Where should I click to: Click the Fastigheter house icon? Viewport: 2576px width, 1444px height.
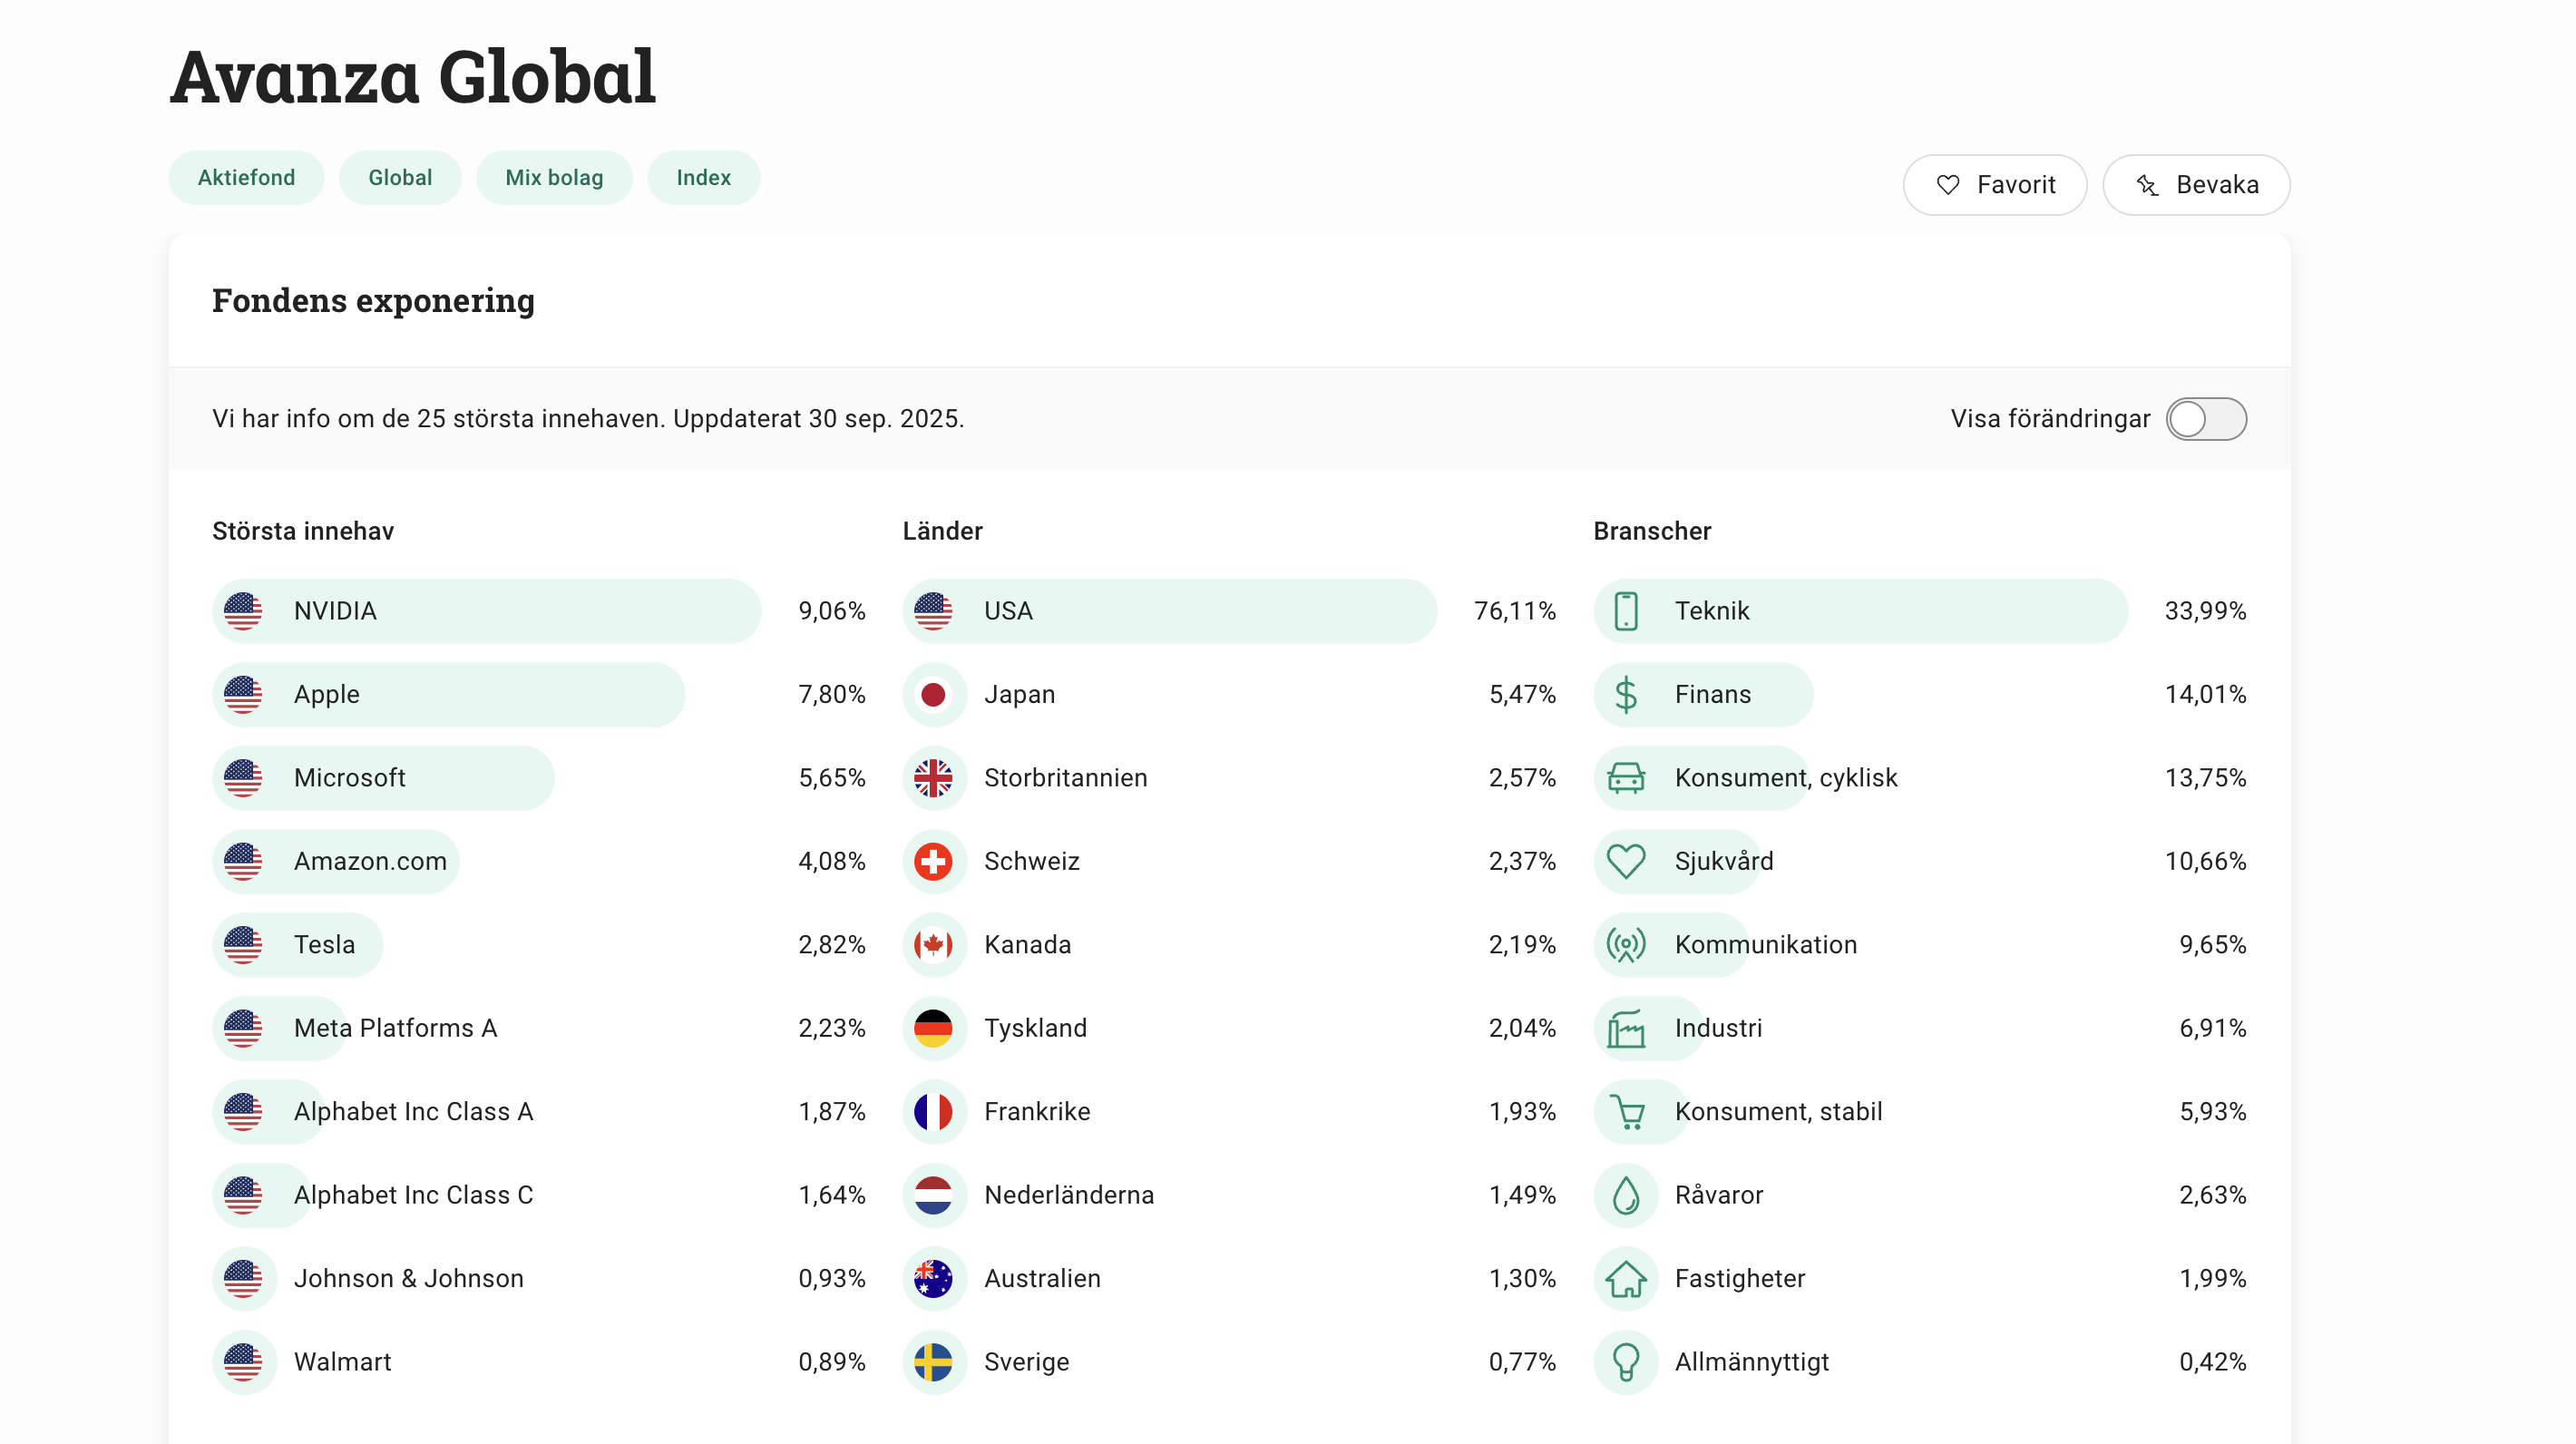pos(1626,1278)
